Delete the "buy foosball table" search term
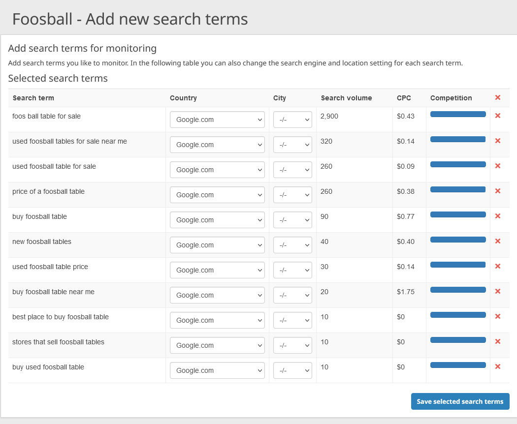Image resolution: width=517 pixels, height=424 pixels. point(497,216)
